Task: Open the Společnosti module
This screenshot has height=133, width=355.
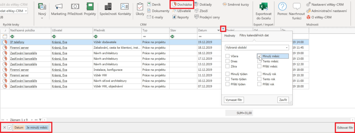Action: (108, 9)
